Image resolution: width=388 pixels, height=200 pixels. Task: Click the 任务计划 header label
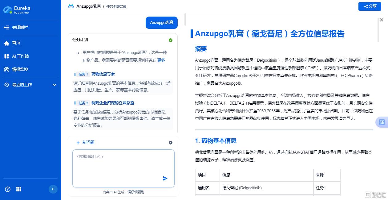pyautogui.click(x=80, y=40)
